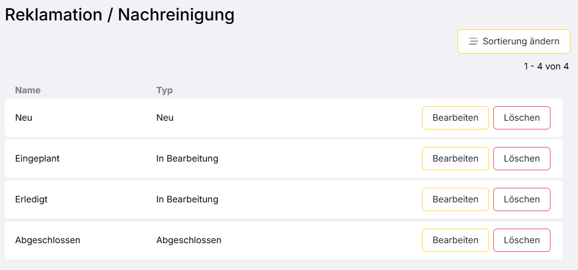The height and width of the screenshot is (270, 578).
Task: Click Löschen in the Abgeschlossen row
Action: click(521, 240)
